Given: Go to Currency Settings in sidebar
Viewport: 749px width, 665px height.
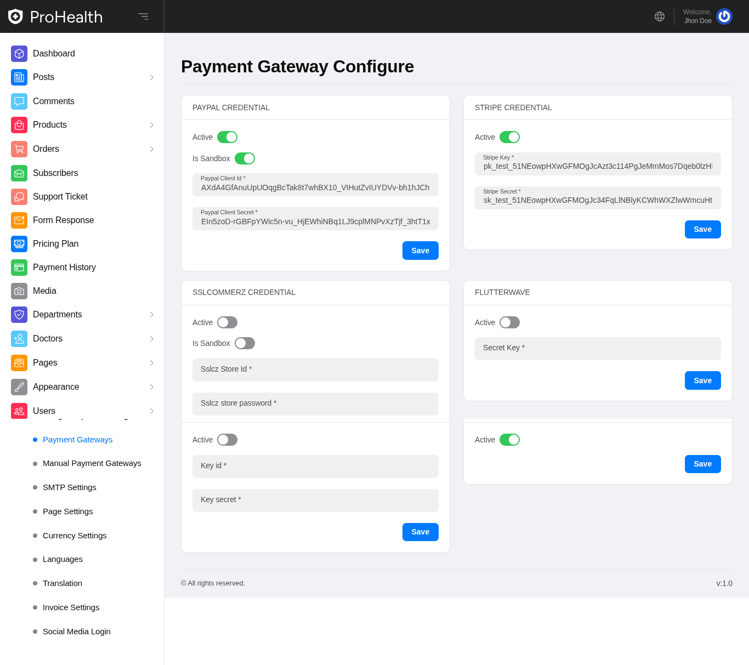Looking at the screenshot, I should coord(75,536).
